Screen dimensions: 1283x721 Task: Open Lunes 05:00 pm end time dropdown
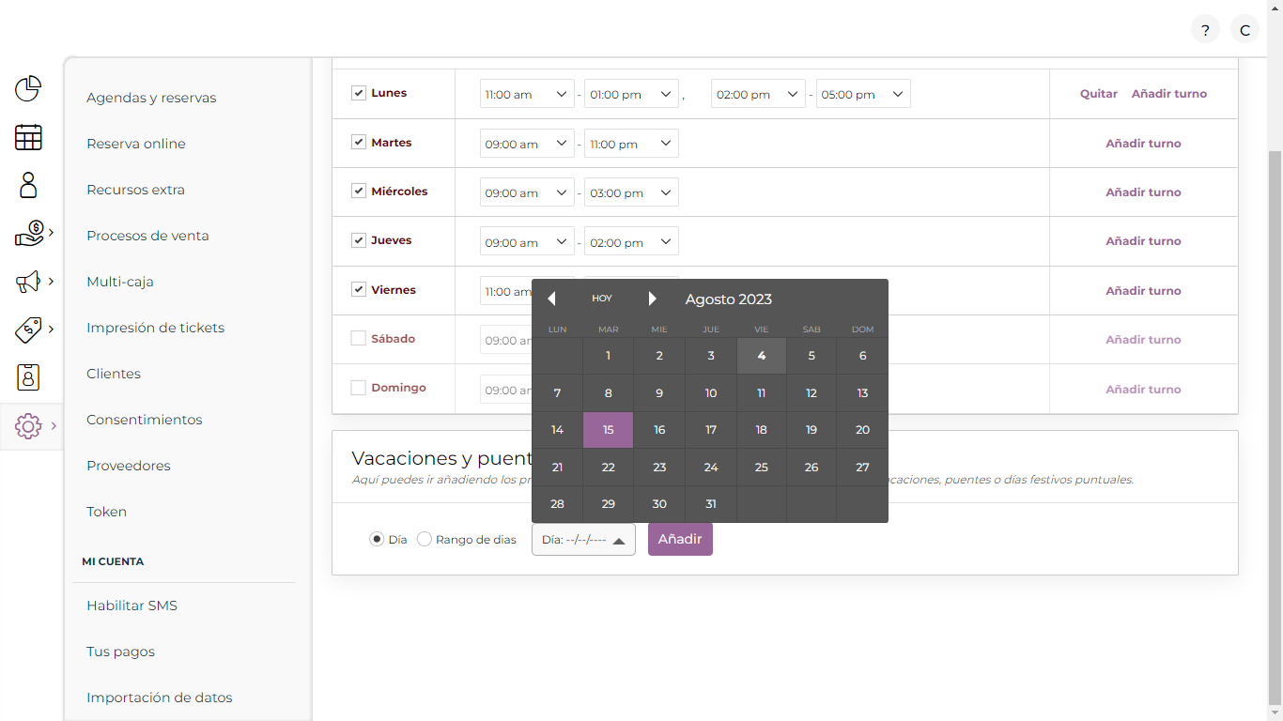click(863, 94)
